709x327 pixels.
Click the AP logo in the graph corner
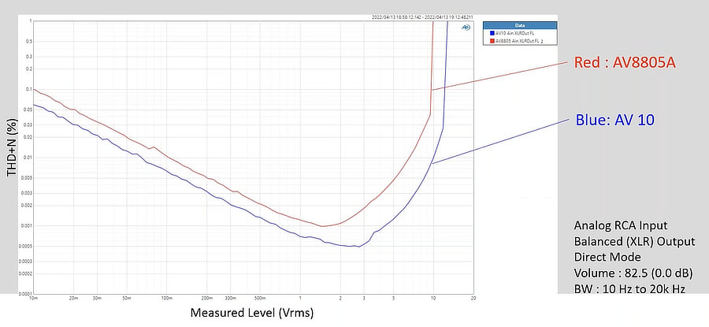pos(466,27)
